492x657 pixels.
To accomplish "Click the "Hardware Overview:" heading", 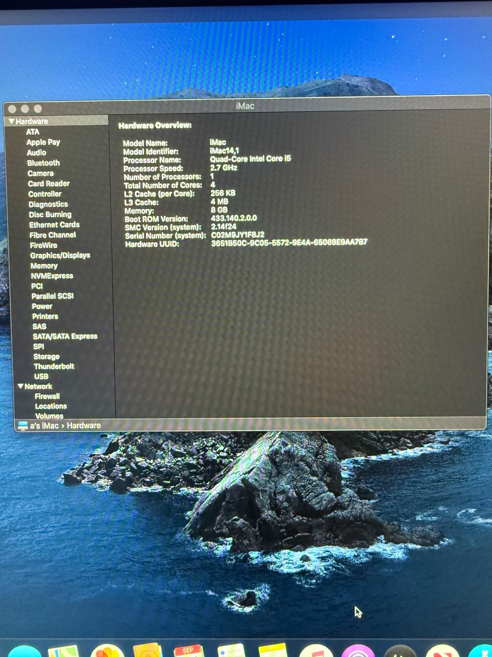I will click(155, 126).
